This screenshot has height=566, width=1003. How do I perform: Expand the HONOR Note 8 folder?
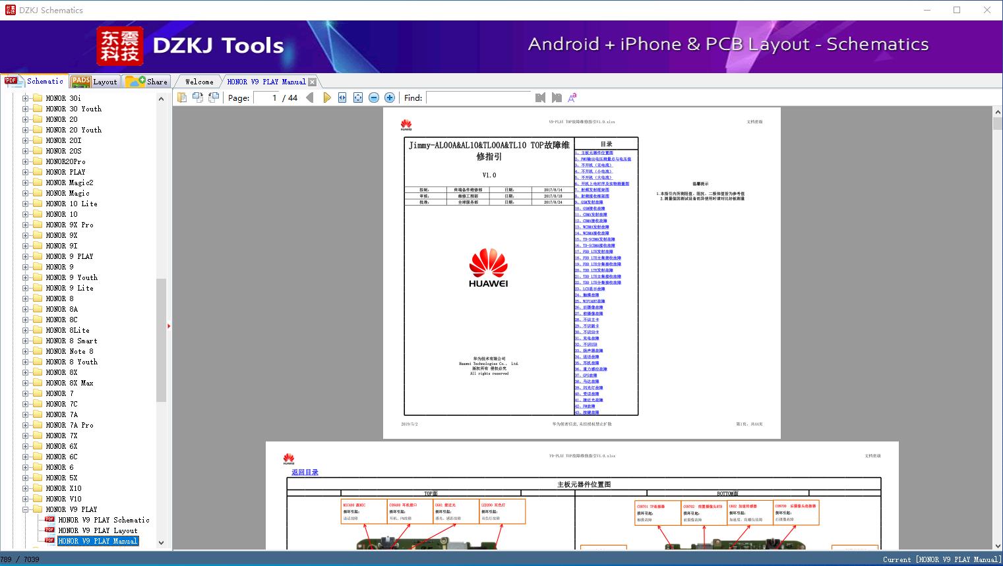(26, 351)
